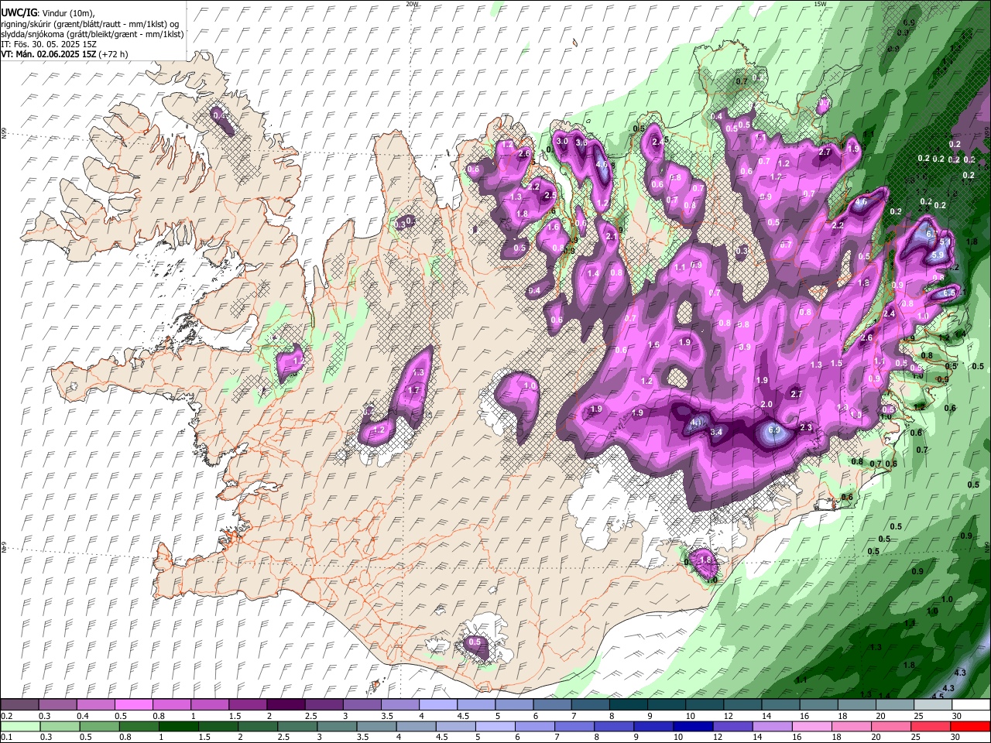The width and height of the screenshot is (991, 743).
Task: Click the bold UWC/IG title text
Action: pos(18,12)
